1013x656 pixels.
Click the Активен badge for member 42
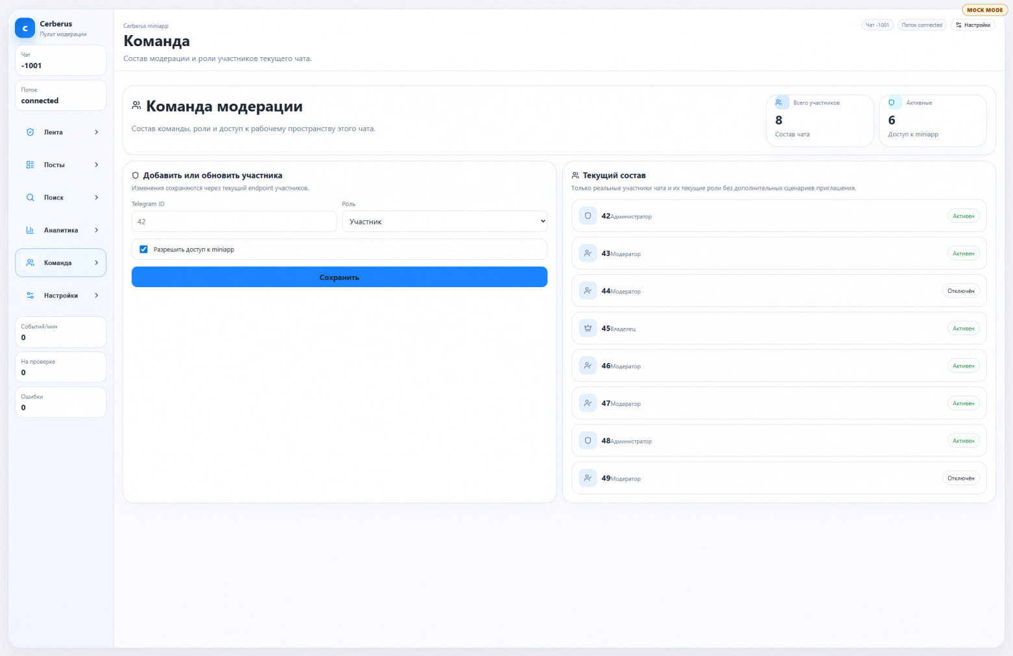point(964,216)
